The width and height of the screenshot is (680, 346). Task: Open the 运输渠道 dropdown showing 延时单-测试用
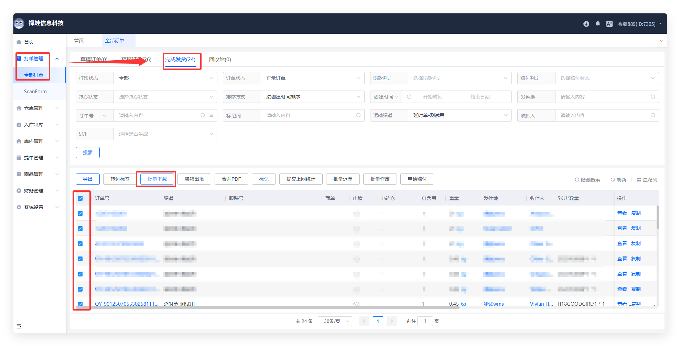point(459,115)
